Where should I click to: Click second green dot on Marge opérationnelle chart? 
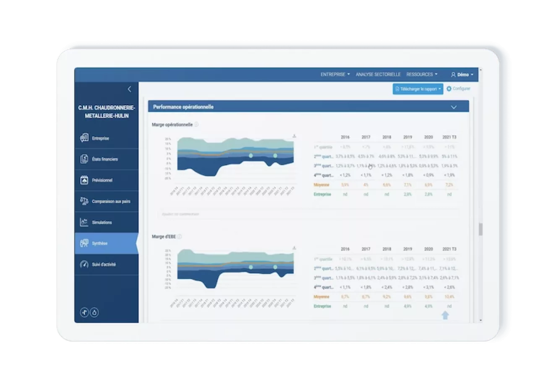click(275, 156)
